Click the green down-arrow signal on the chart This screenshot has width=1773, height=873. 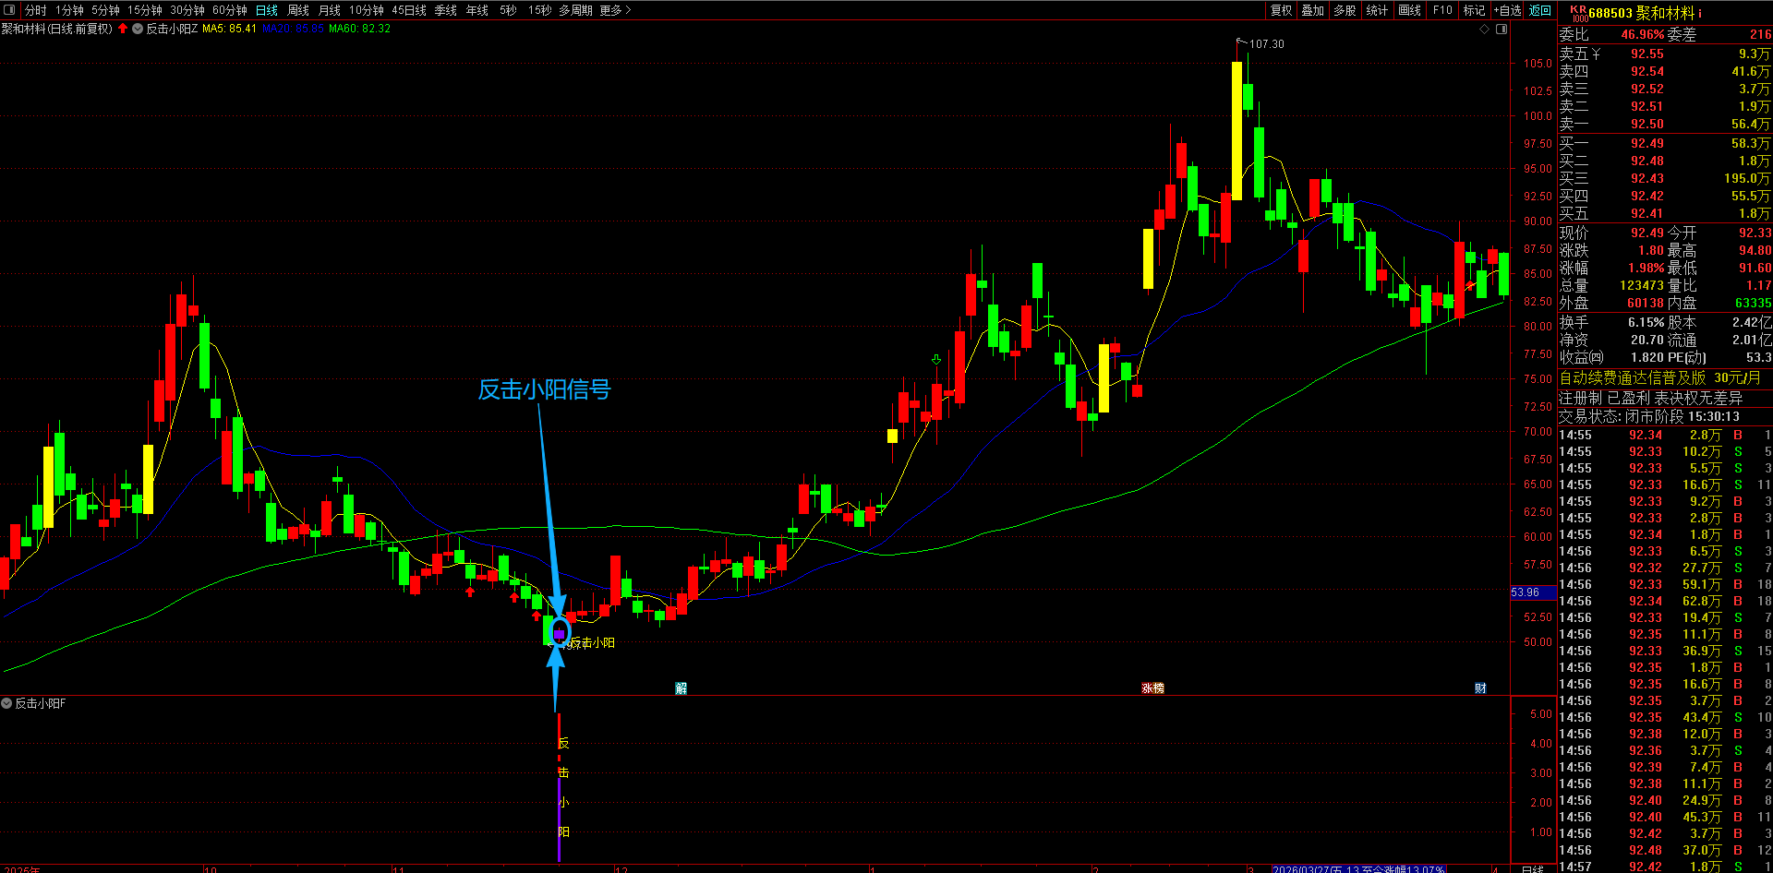pos(936,360)
